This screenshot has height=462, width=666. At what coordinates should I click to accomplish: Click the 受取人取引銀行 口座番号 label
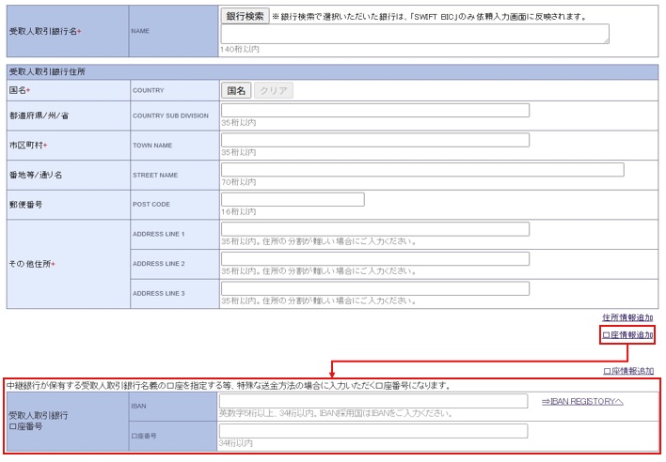tap(39, 421)
